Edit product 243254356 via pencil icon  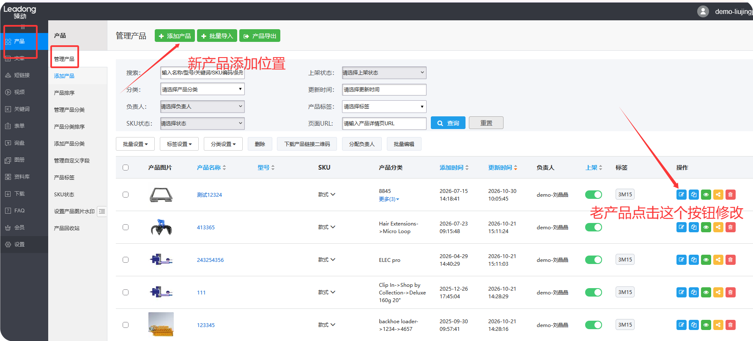(x=682, y=260)
